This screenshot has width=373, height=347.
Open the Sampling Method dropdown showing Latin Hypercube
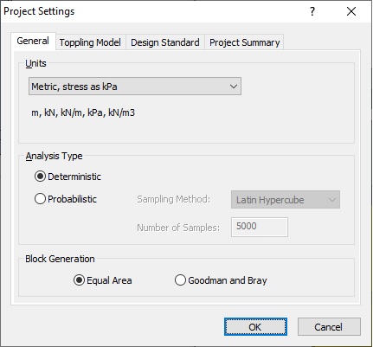pyautogui.click(x=286, y=200)
